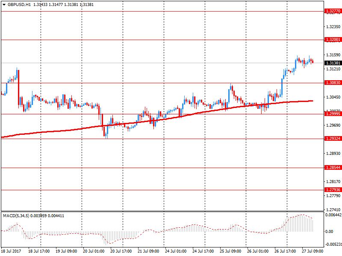Click the 20 Jul 01:00 time label
The height and width of the screenshot is (256, 342).
coord(94,251)
